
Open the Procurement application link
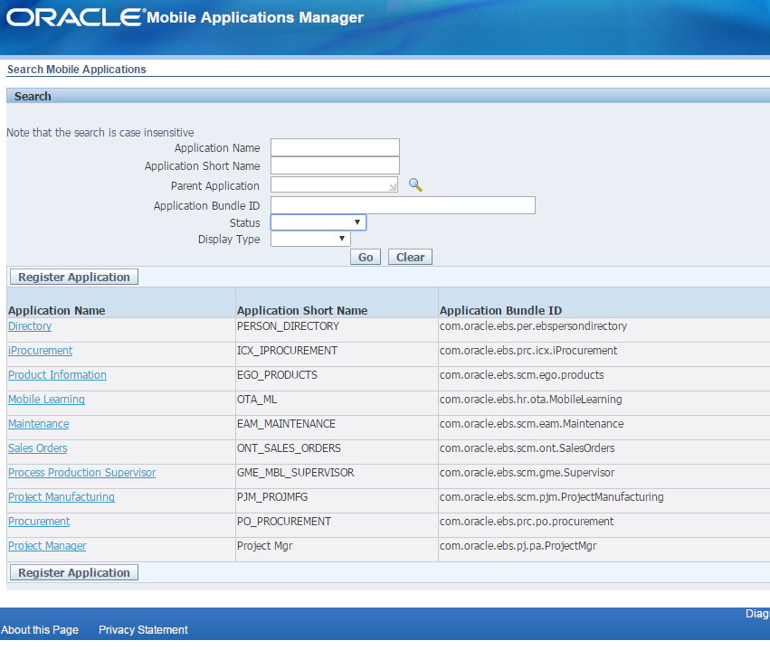pyautogui.click(x=39, y=522)
